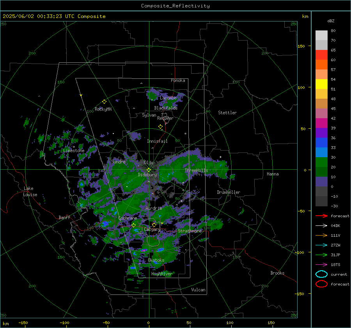Pick the bright green 30-20 dBZ swatch
Screen dimensions: 351x328
(321, 162)
